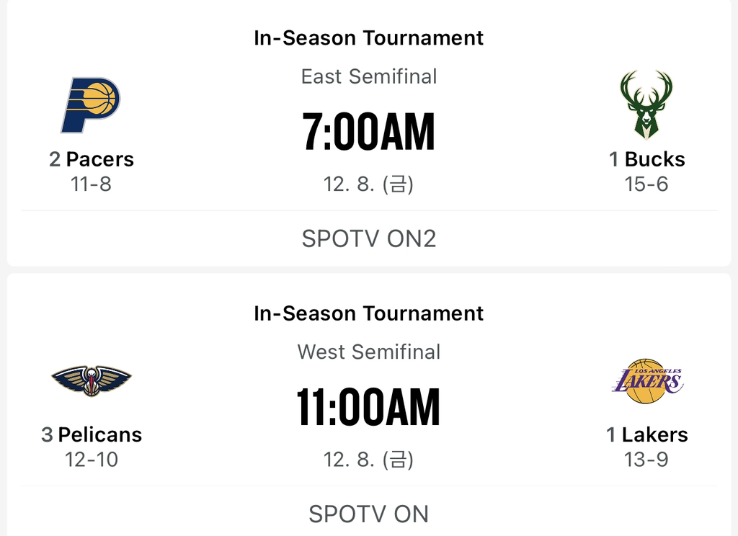Tap the New Orleans Pelicans logo
The width and height of the screenshot is (738, 536).
(x=92, y=380)
